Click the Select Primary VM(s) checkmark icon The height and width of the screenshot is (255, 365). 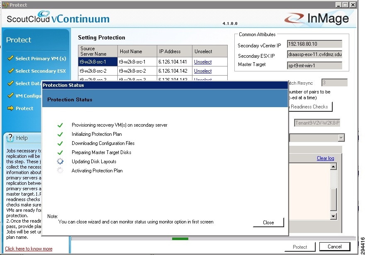pyautogui.click(x=10, y=58)
